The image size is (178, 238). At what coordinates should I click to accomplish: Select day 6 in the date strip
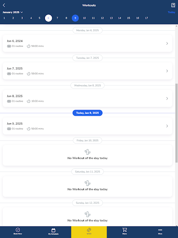coord(48,18)
